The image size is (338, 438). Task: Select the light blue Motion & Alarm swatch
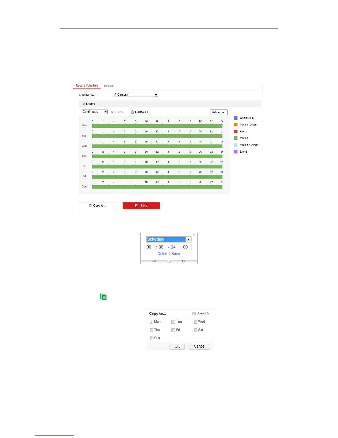tap(236, 145)
